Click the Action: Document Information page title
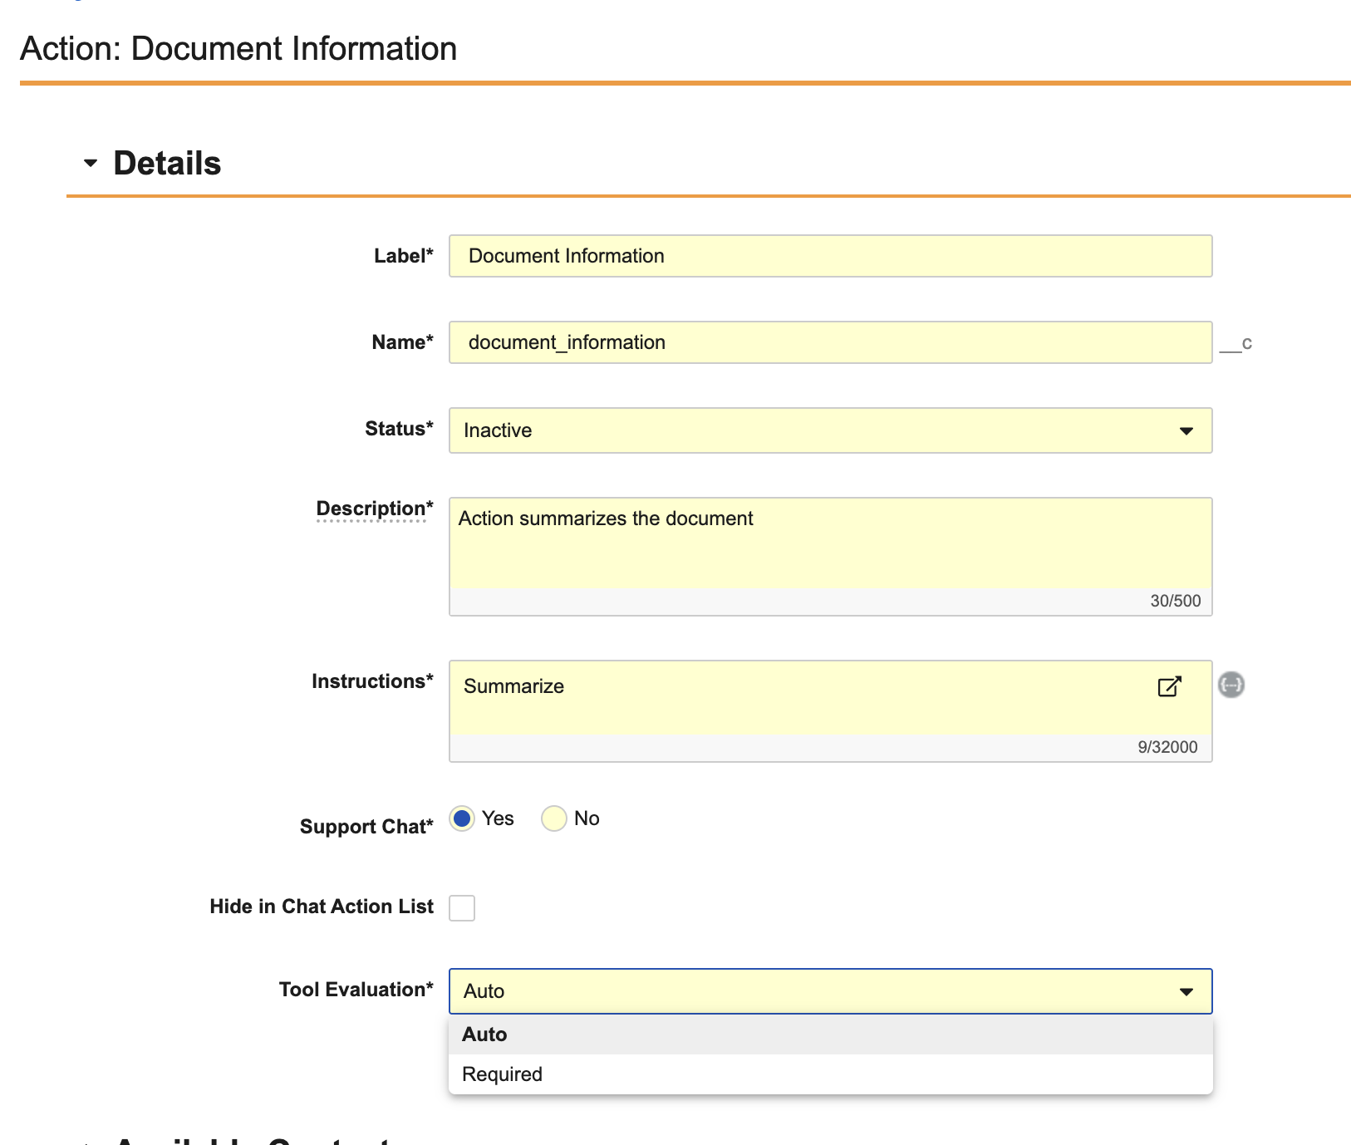Screen dimensions: 1351x1145 coord(238,49)
